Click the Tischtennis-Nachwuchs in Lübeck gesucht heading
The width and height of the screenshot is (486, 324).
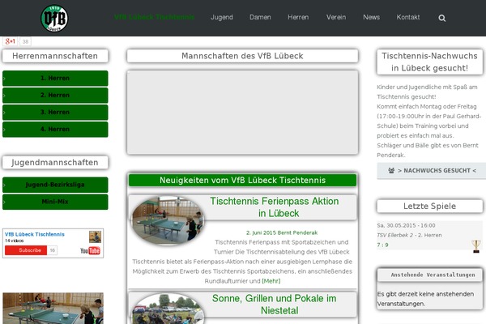pos(429,62)
